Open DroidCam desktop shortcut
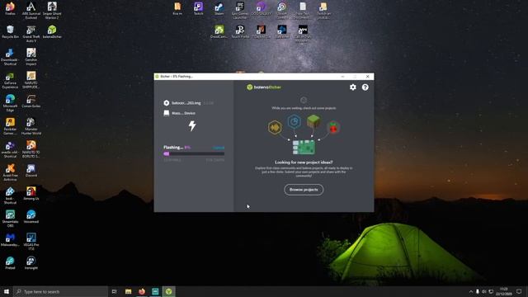 219,31
